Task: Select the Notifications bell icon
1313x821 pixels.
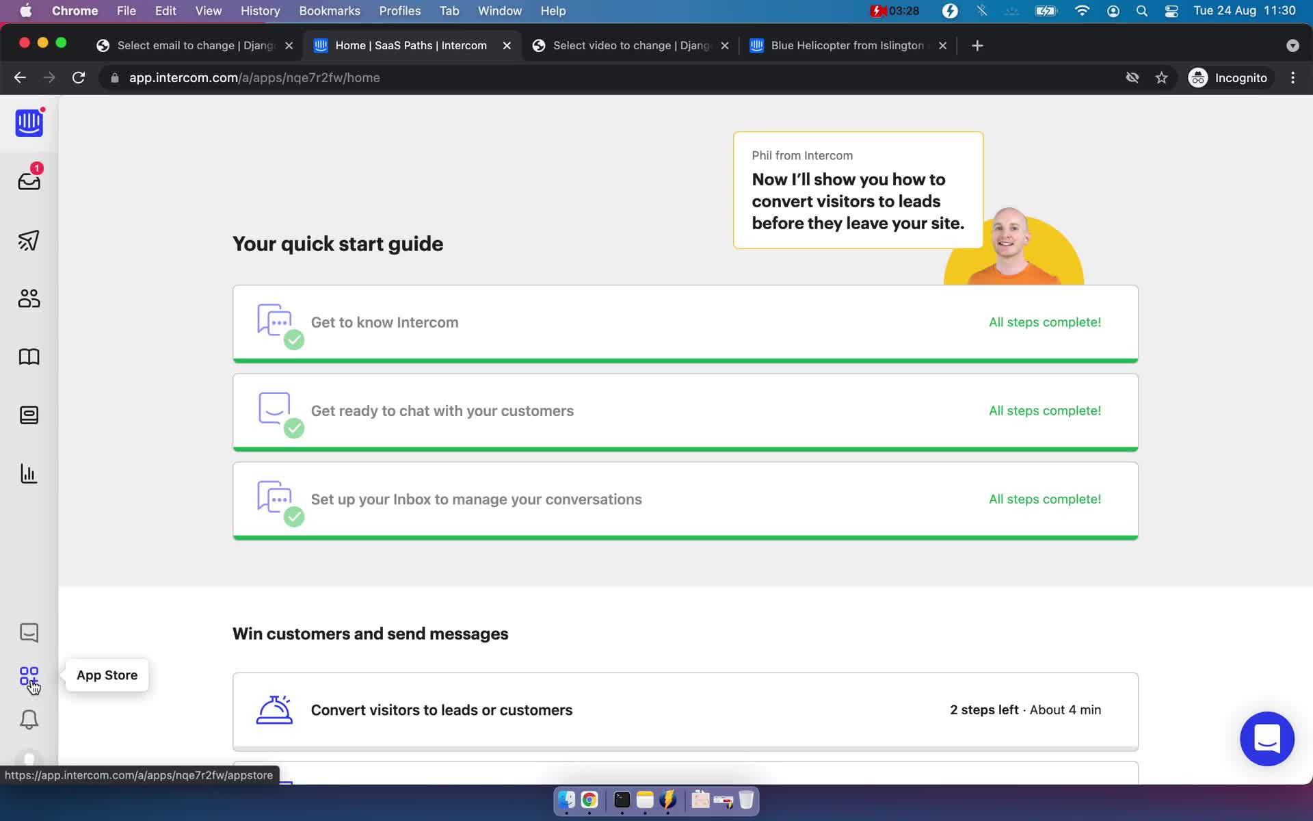Action: [28, 720]
